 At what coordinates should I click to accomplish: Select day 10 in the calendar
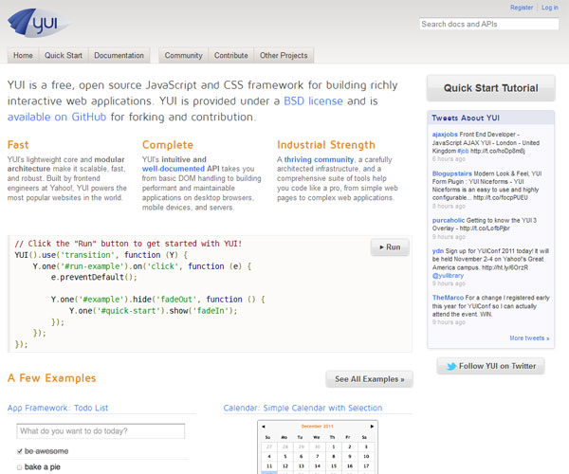tap(366, 457)
